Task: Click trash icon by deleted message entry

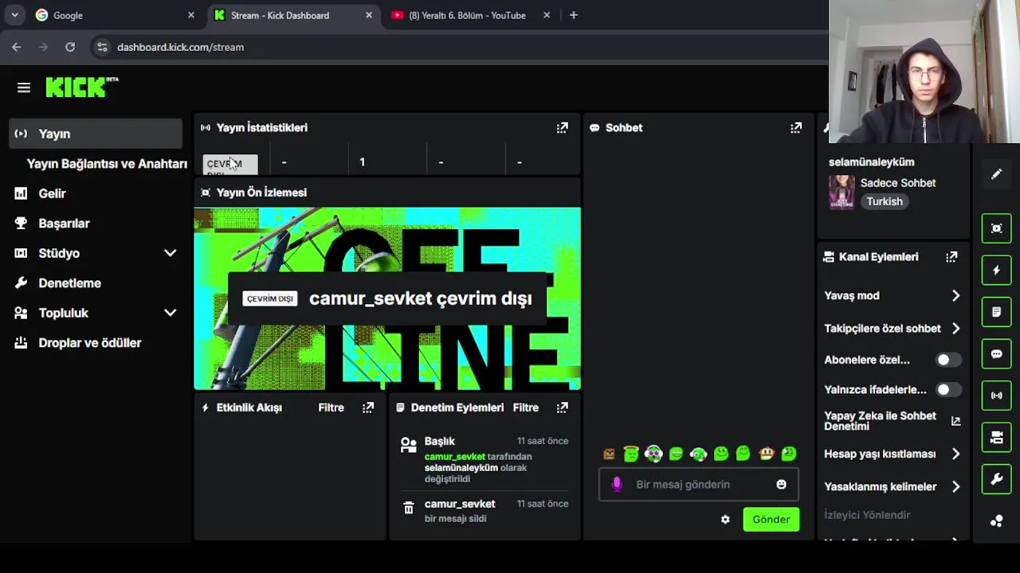Action: click(409, 509)
